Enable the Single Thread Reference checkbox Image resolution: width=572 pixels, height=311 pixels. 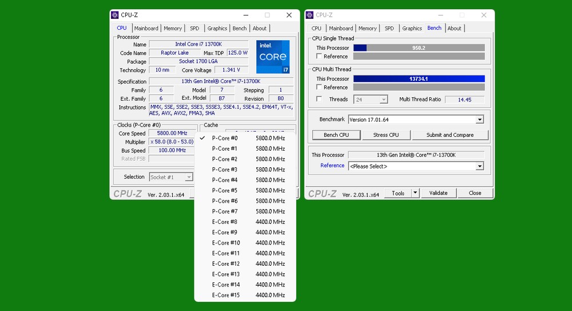319,56
